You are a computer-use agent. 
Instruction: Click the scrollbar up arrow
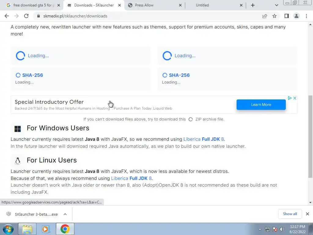(310, 24)
